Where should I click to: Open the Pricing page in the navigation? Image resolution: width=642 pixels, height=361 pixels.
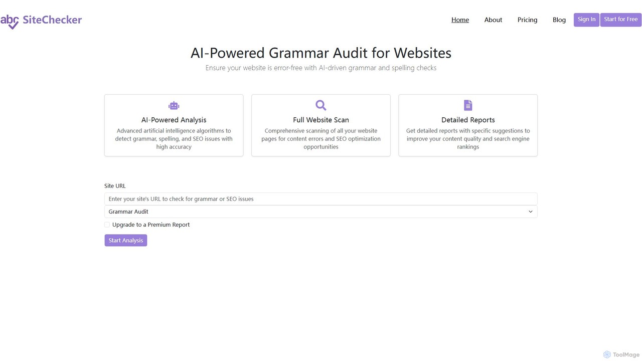coord(527,20)
